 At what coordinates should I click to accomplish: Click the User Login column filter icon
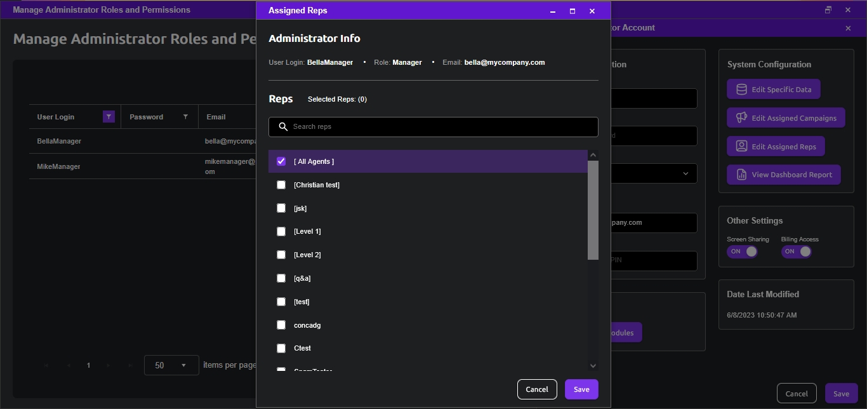pyautogui.click(x=109, y=117)
